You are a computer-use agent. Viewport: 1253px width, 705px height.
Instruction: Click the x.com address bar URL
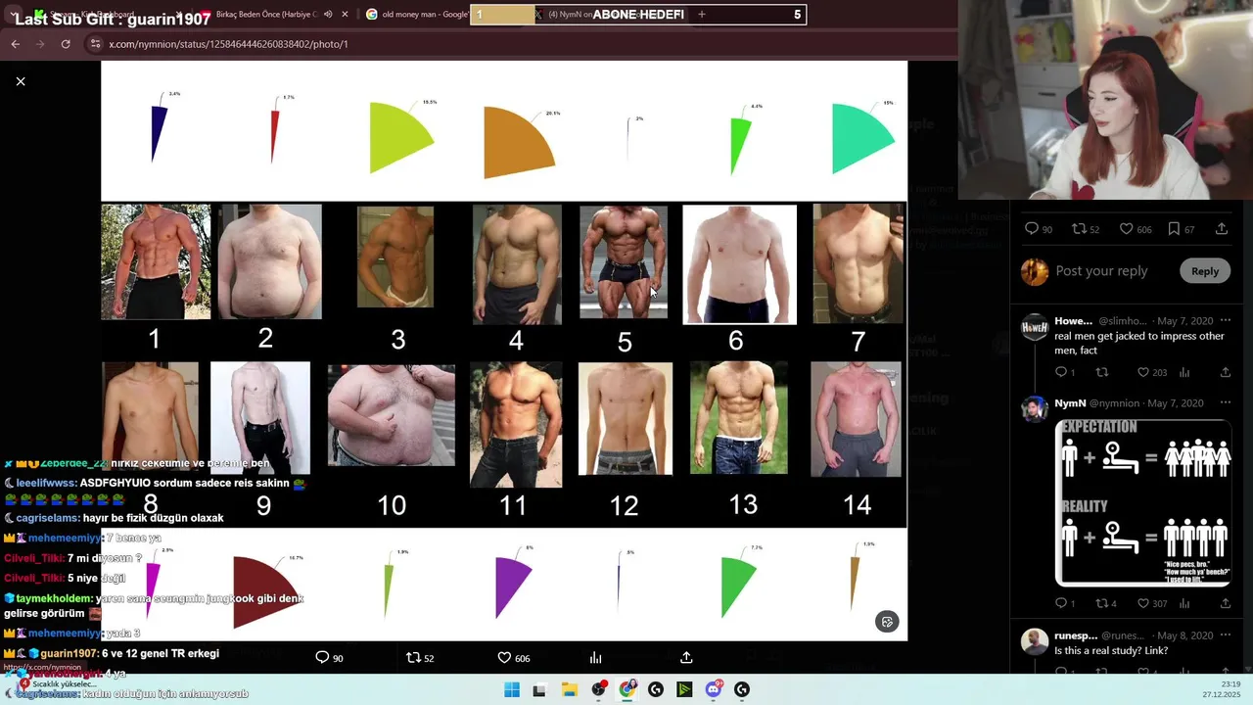point(228,44)
